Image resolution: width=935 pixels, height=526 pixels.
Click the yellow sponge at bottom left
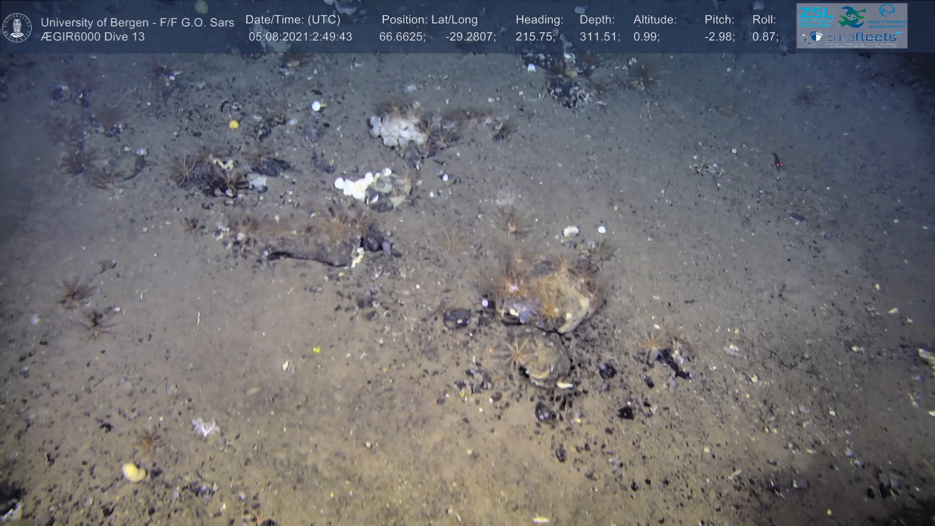pos(133,471)
